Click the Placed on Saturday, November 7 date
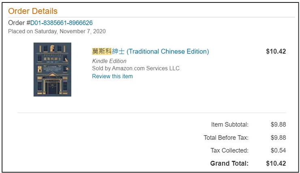The image size is (300, 173). pos(57,31)
